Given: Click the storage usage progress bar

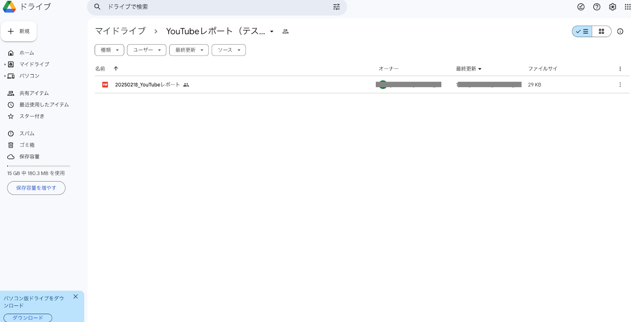Looking at the screenshot, I should click(x=39, y=166).
